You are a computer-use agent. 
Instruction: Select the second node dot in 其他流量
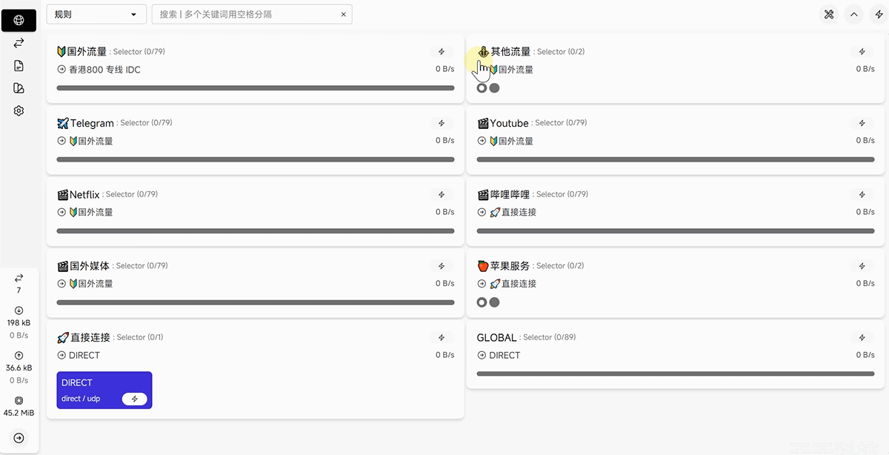click(495, 88)
